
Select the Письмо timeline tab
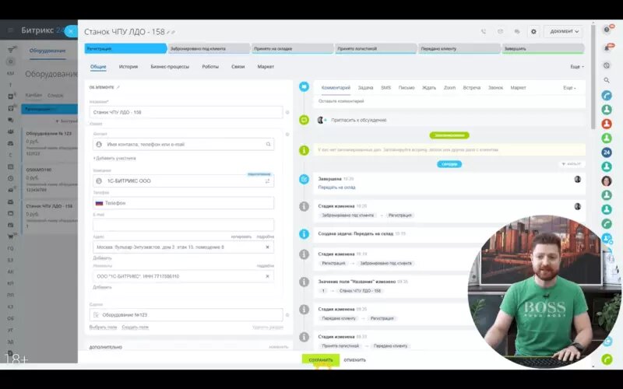point(407,88)
